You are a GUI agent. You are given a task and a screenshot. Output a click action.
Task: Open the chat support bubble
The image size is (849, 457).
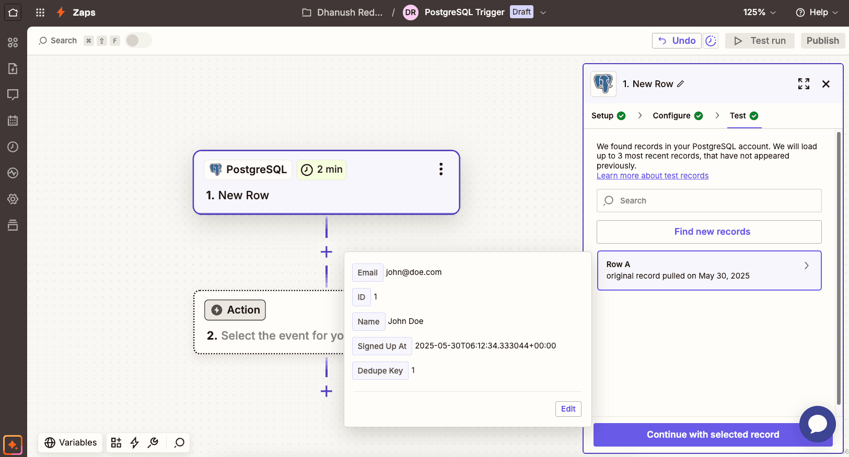coord(817,424)
